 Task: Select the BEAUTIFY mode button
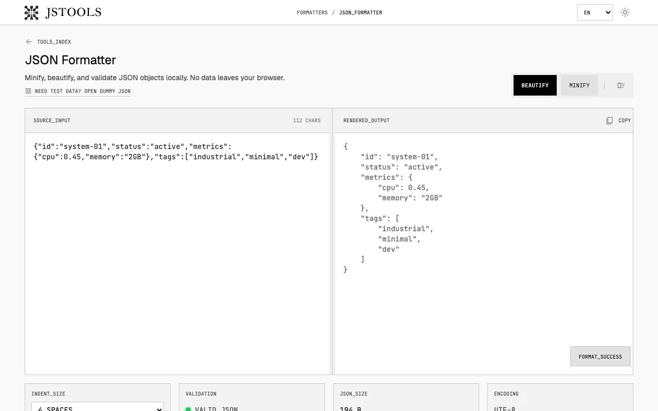[535, 85]
